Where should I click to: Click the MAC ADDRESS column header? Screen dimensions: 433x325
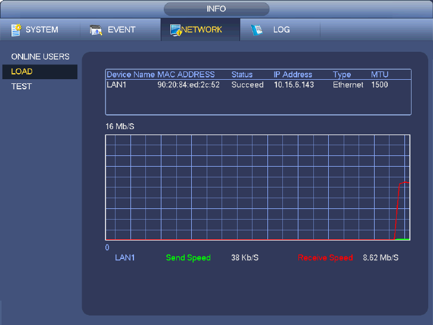pyautogui.click(x=186, y=75)
